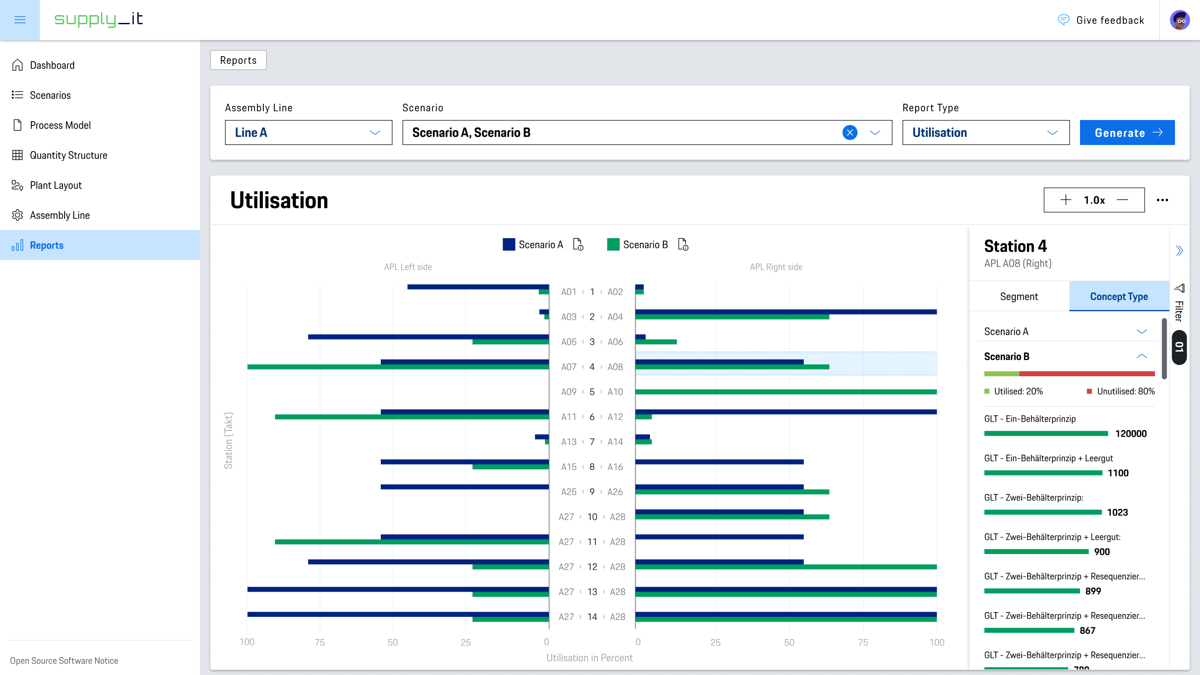1200x675 pixels.
Task: Click the Generate button
Action: [1127, 133]
